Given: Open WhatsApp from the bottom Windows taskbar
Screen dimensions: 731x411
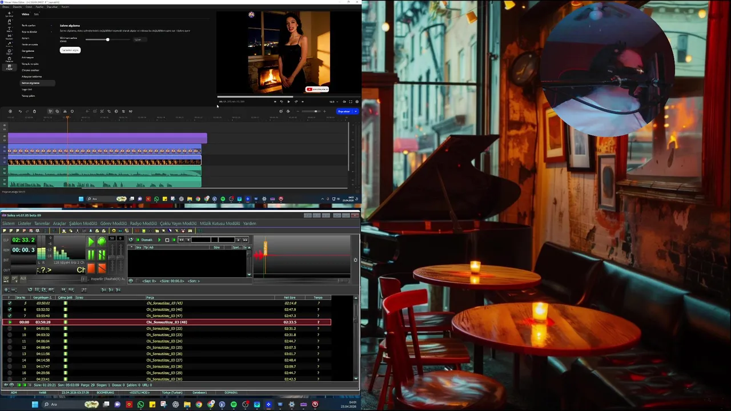Looking at the screenshot, I should pos(140,404).
